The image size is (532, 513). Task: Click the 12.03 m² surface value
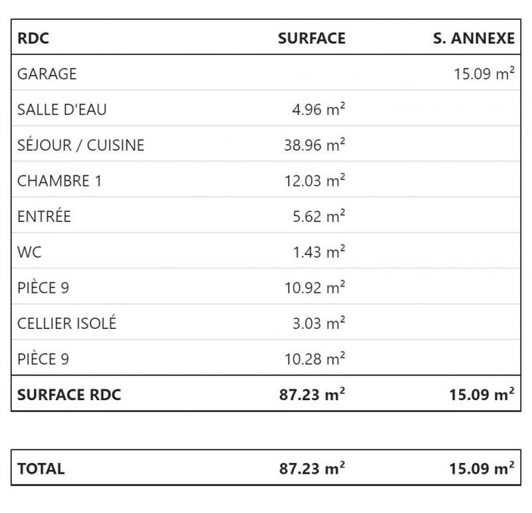pos(315,181)
